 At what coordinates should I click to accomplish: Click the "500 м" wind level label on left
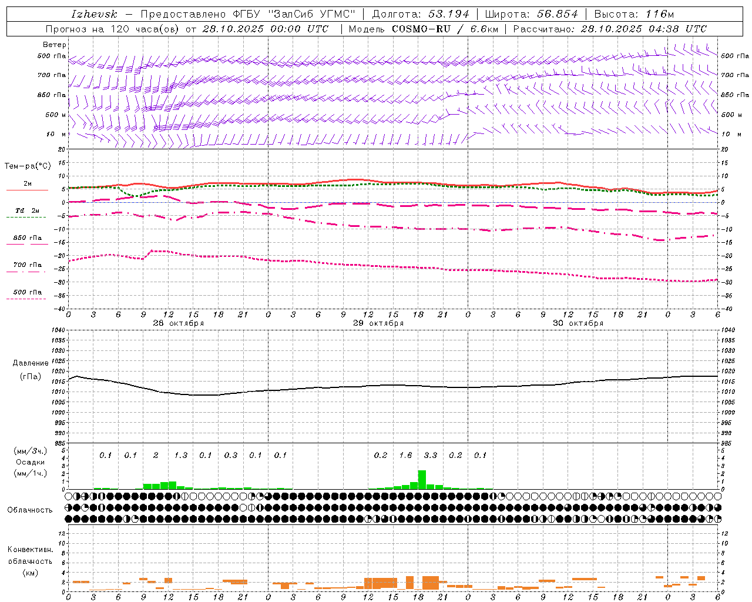56,115
